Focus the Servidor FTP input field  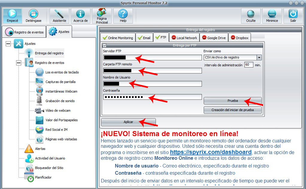point(152,58)
